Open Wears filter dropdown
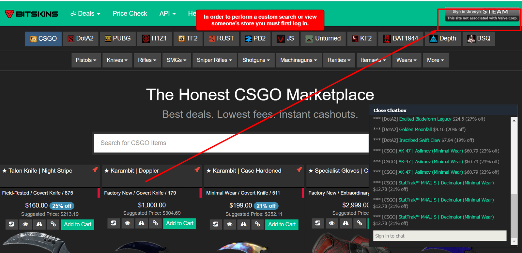 [407, 60]
